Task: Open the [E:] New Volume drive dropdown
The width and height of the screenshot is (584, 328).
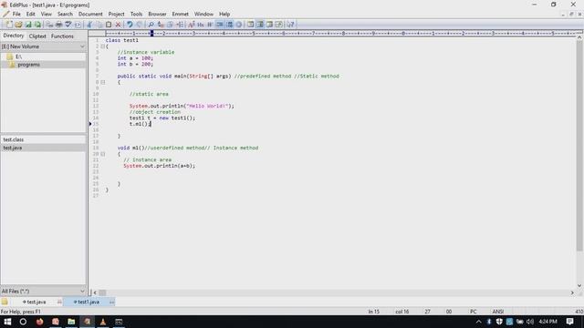Action: pos(43,46)
